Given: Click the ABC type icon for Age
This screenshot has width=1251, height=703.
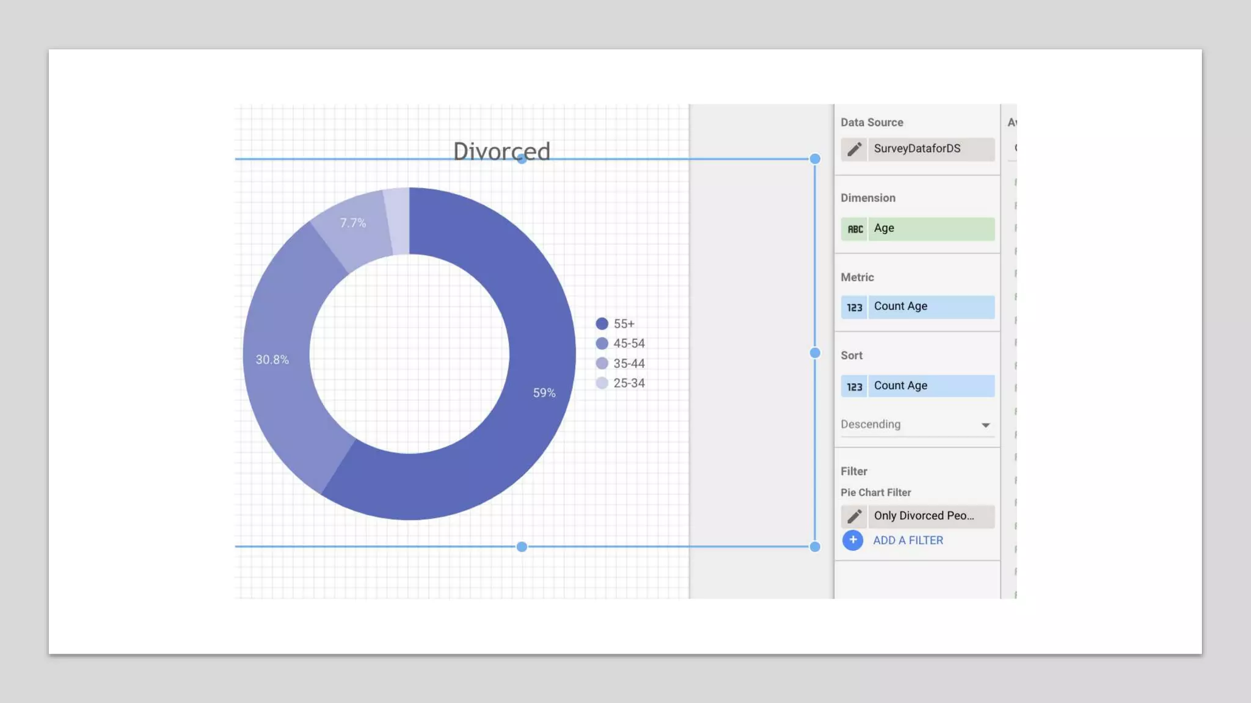Looking at the screenshot, I should click(x=855, y=229).
